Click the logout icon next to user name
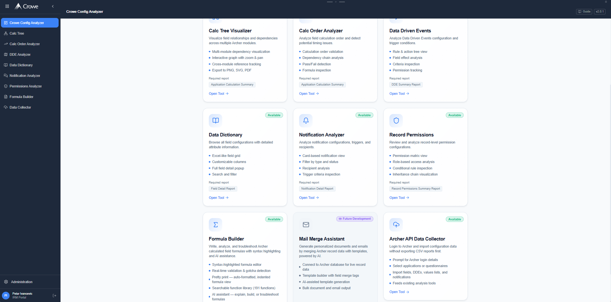 coord(54,296)
